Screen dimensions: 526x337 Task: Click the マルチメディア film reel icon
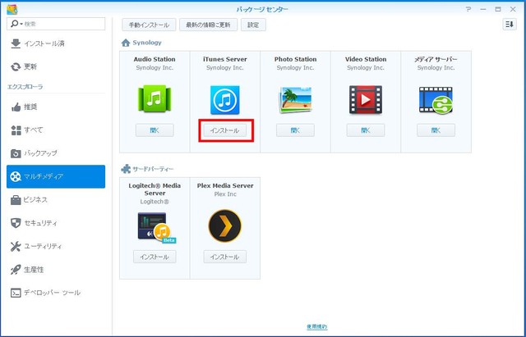(16, 176)
